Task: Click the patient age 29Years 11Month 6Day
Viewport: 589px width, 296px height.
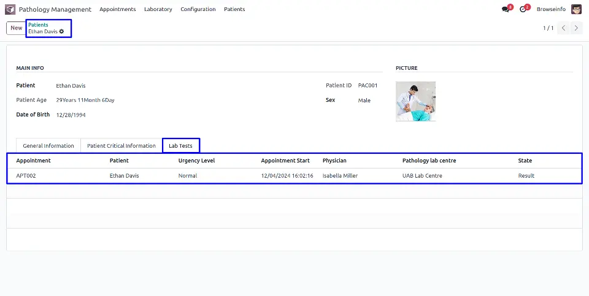Action: click(85, 100)
